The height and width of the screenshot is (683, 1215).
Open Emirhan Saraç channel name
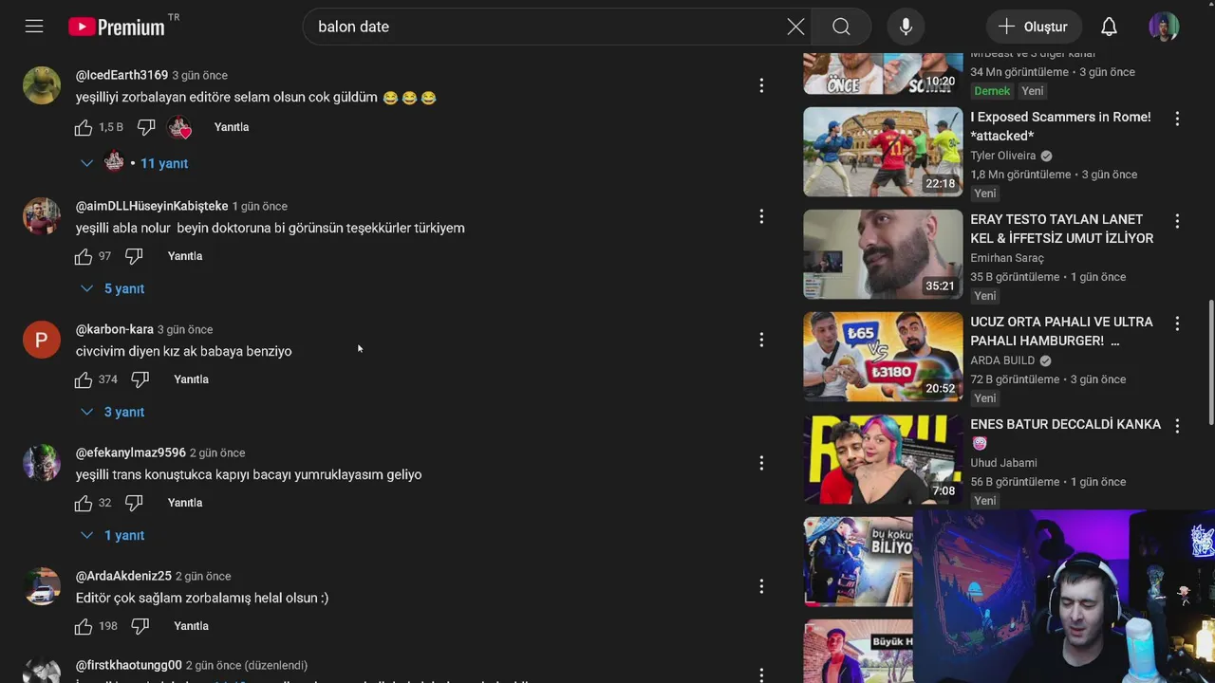pyautogui.click(x=1007, y=258)
